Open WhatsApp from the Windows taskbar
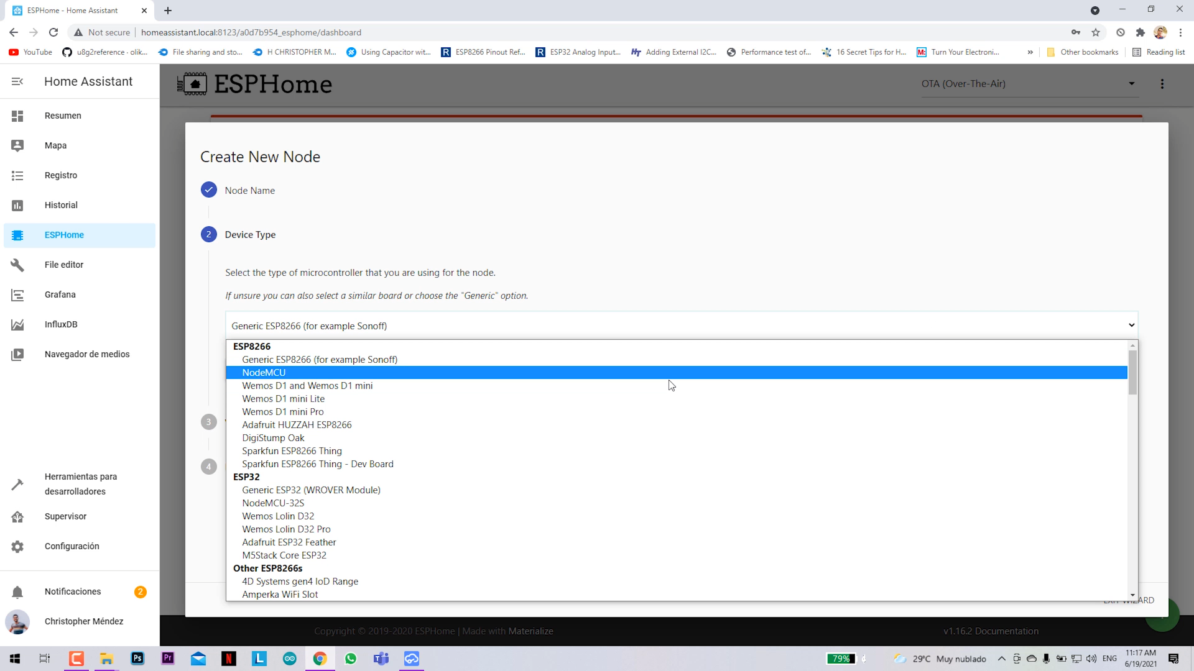Screen dimensions: 1194x671 (351, 659)
